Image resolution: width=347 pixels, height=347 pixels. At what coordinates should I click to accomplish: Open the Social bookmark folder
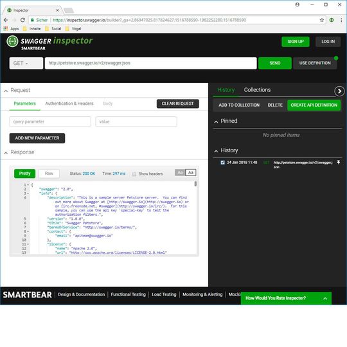(x=53, y=29)
